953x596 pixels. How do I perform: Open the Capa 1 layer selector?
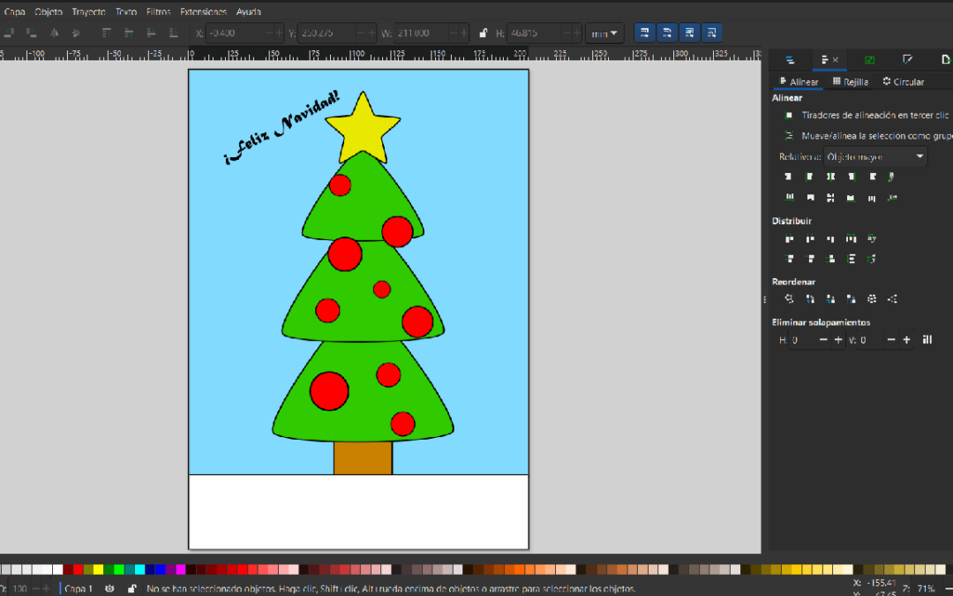tap(79, 588)
